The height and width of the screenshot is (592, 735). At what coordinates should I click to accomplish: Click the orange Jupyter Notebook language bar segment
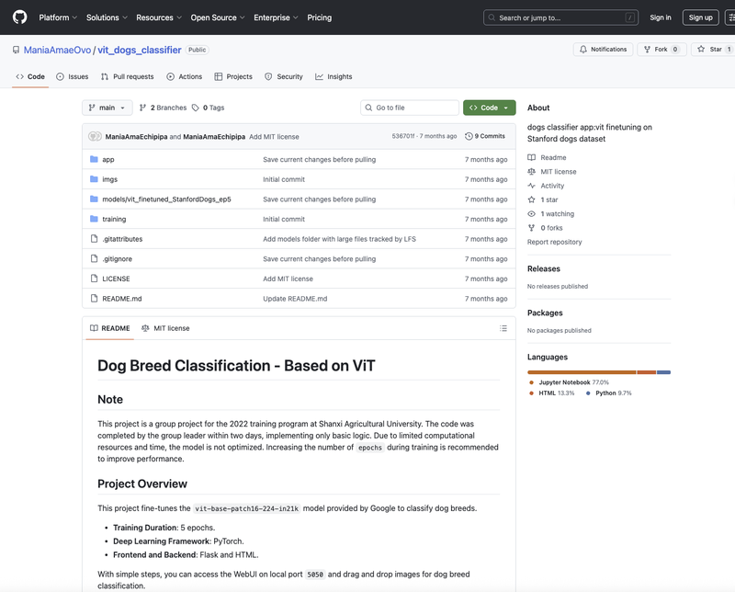click(582, 372)
